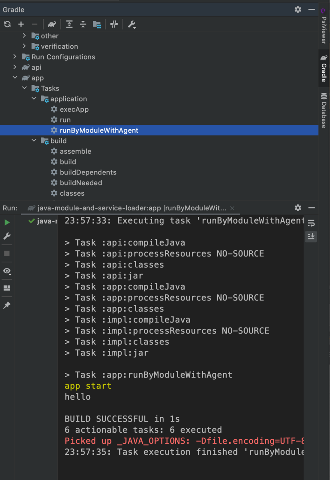Run the execApp task
The width and height of the screenshot is (330, 480).
pos(75,109)
